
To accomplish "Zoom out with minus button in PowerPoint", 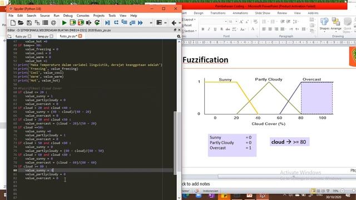I will click(343, 191).
